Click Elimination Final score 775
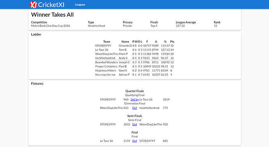 point(165,108)
